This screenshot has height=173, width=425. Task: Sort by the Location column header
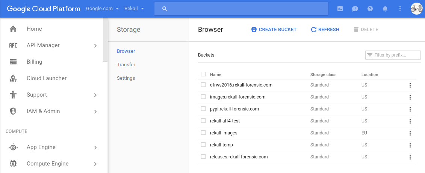point(370,75)
